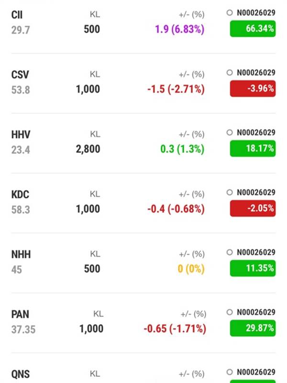Viewport: 287px width, 383px height.
Task: Select the radio button in PAN row
Action: click(230, 312)
